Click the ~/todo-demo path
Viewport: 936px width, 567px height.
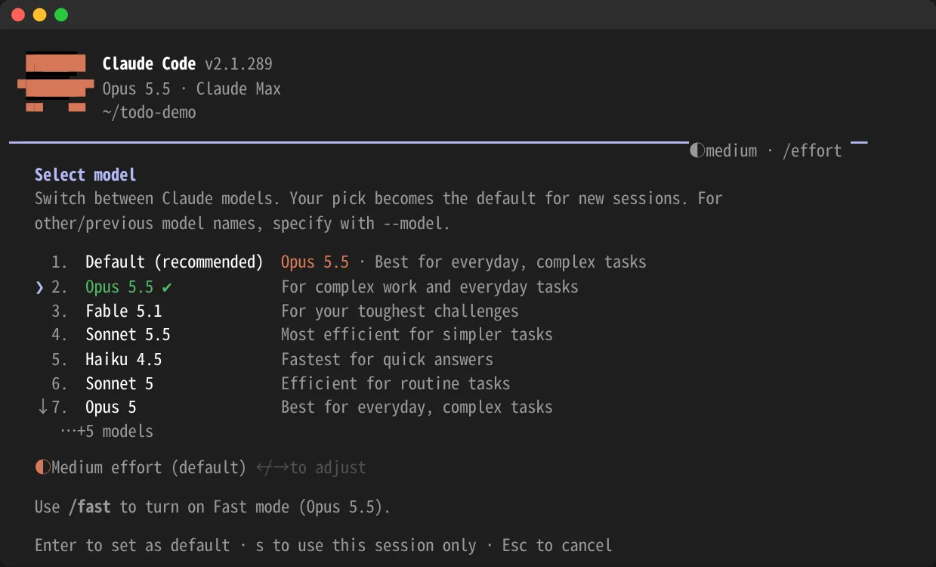click(x=150, y=113)
